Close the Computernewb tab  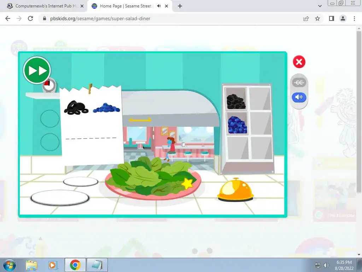82,6
